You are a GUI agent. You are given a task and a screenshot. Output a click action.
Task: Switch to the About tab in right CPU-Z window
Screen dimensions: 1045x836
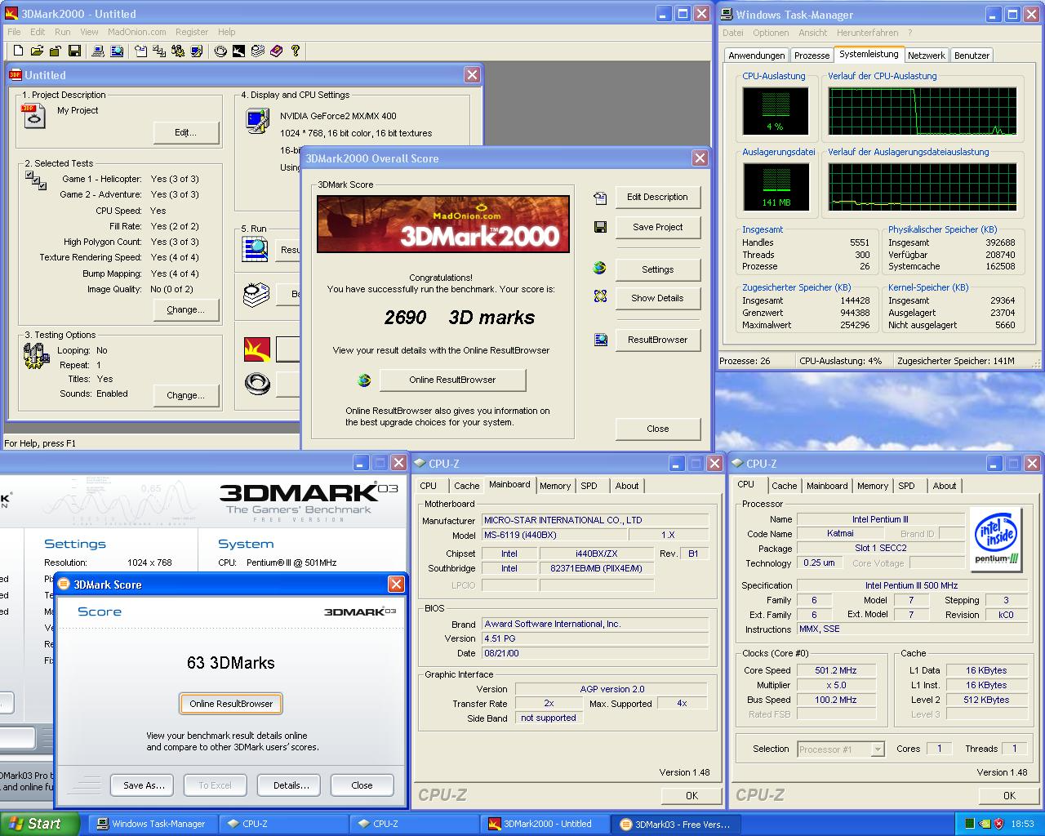(x=945, y=486)
